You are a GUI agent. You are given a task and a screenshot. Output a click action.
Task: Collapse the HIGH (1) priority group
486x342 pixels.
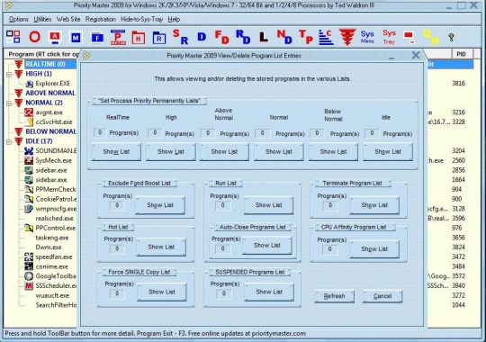click(x=9, y=75)
